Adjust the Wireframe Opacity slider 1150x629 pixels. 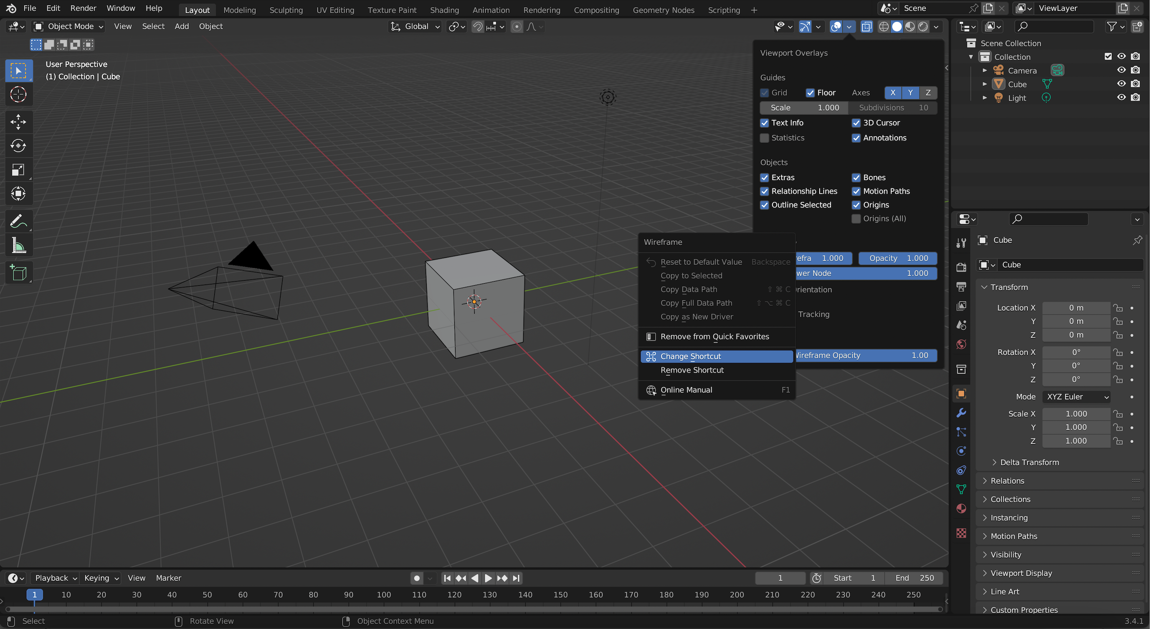point(866,355)
